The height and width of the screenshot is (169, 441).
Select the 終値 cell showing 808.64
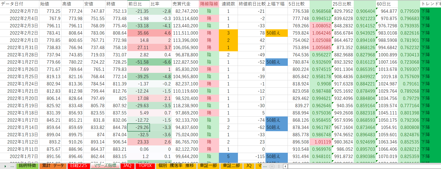pyautogui.click(x=116, y=33)
